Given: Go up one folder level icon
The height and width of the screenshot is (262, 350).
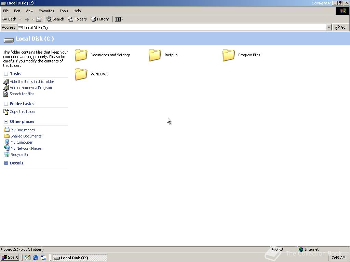Looking at the screenshot, I should click(x=39, y=19).
